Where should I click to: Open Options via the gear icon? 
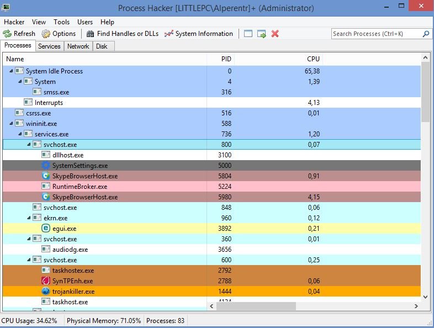(x=46, y=34)
